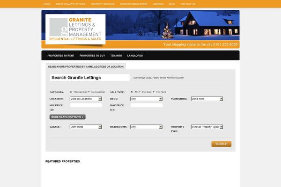Choose the For Rent radio option
Screen dimensions: 281x187
coord(154,92)
